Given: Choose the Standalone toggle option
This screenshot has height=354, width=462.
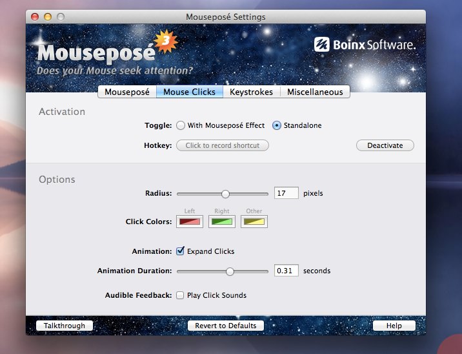Looking at the screenshot, I should [276, 125].
